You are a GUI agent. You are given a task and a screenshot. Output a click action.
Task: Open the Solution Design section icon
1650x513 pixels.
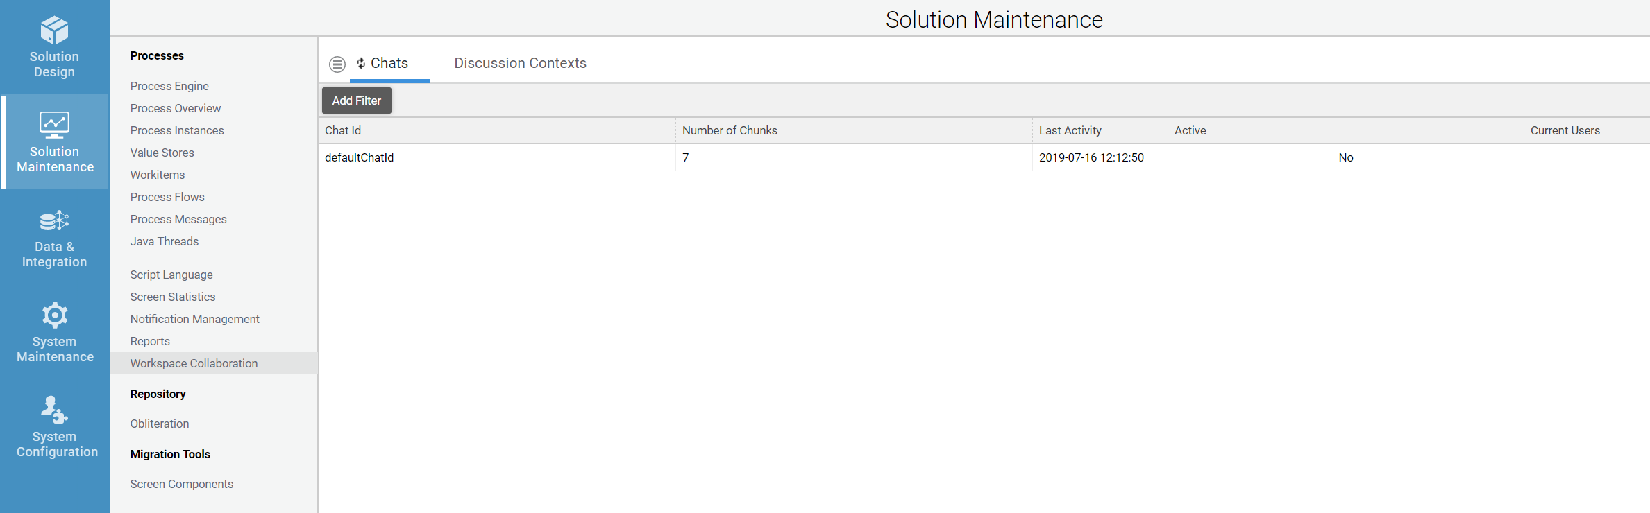point(54,31)
